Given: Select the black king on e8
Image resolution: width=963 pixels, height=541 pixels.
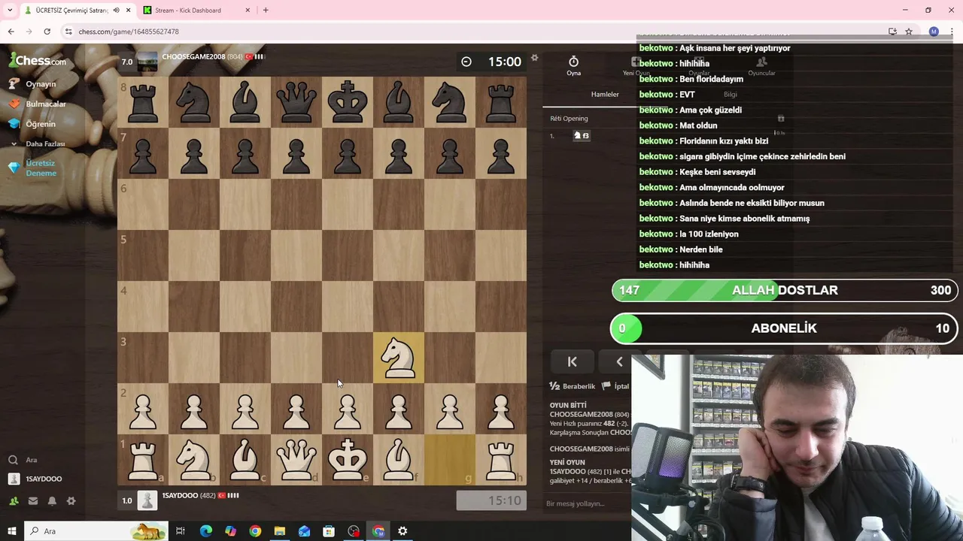Looking at the screenshot, I should (348, 102).
